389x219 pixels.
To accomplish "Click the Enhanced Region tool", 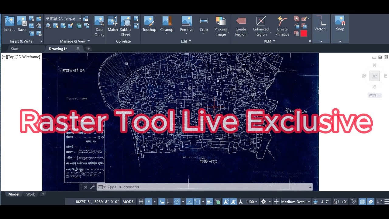I will click(x=261, y=26).
